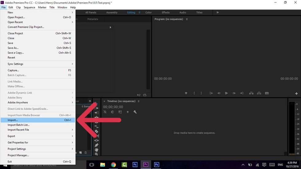Viewport: 301px width, 169px height.
Task: Open the Editing workspace menu icon
Action: (x=139, y=13)
